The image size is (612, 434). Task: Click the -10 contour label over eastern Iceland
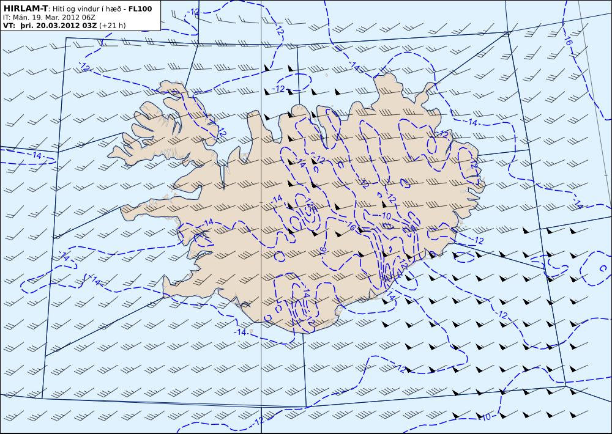point(384,216)
